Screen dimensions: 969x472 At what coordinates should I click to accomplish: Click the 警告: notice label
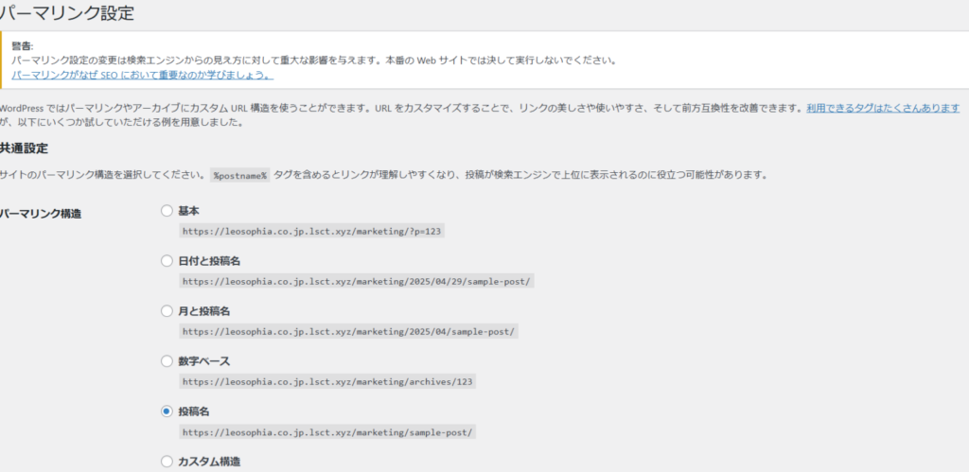click(x=23, y=46)
